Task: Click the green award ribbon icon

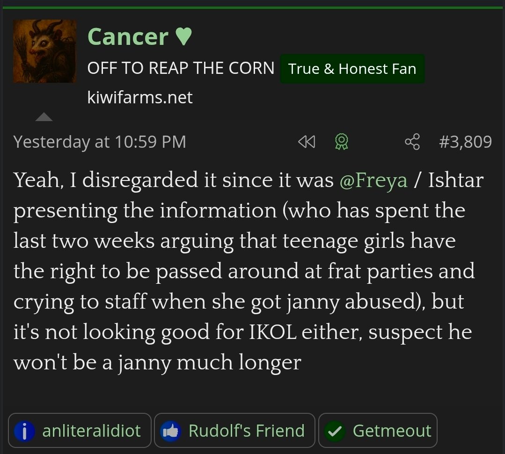Action: 341,142
